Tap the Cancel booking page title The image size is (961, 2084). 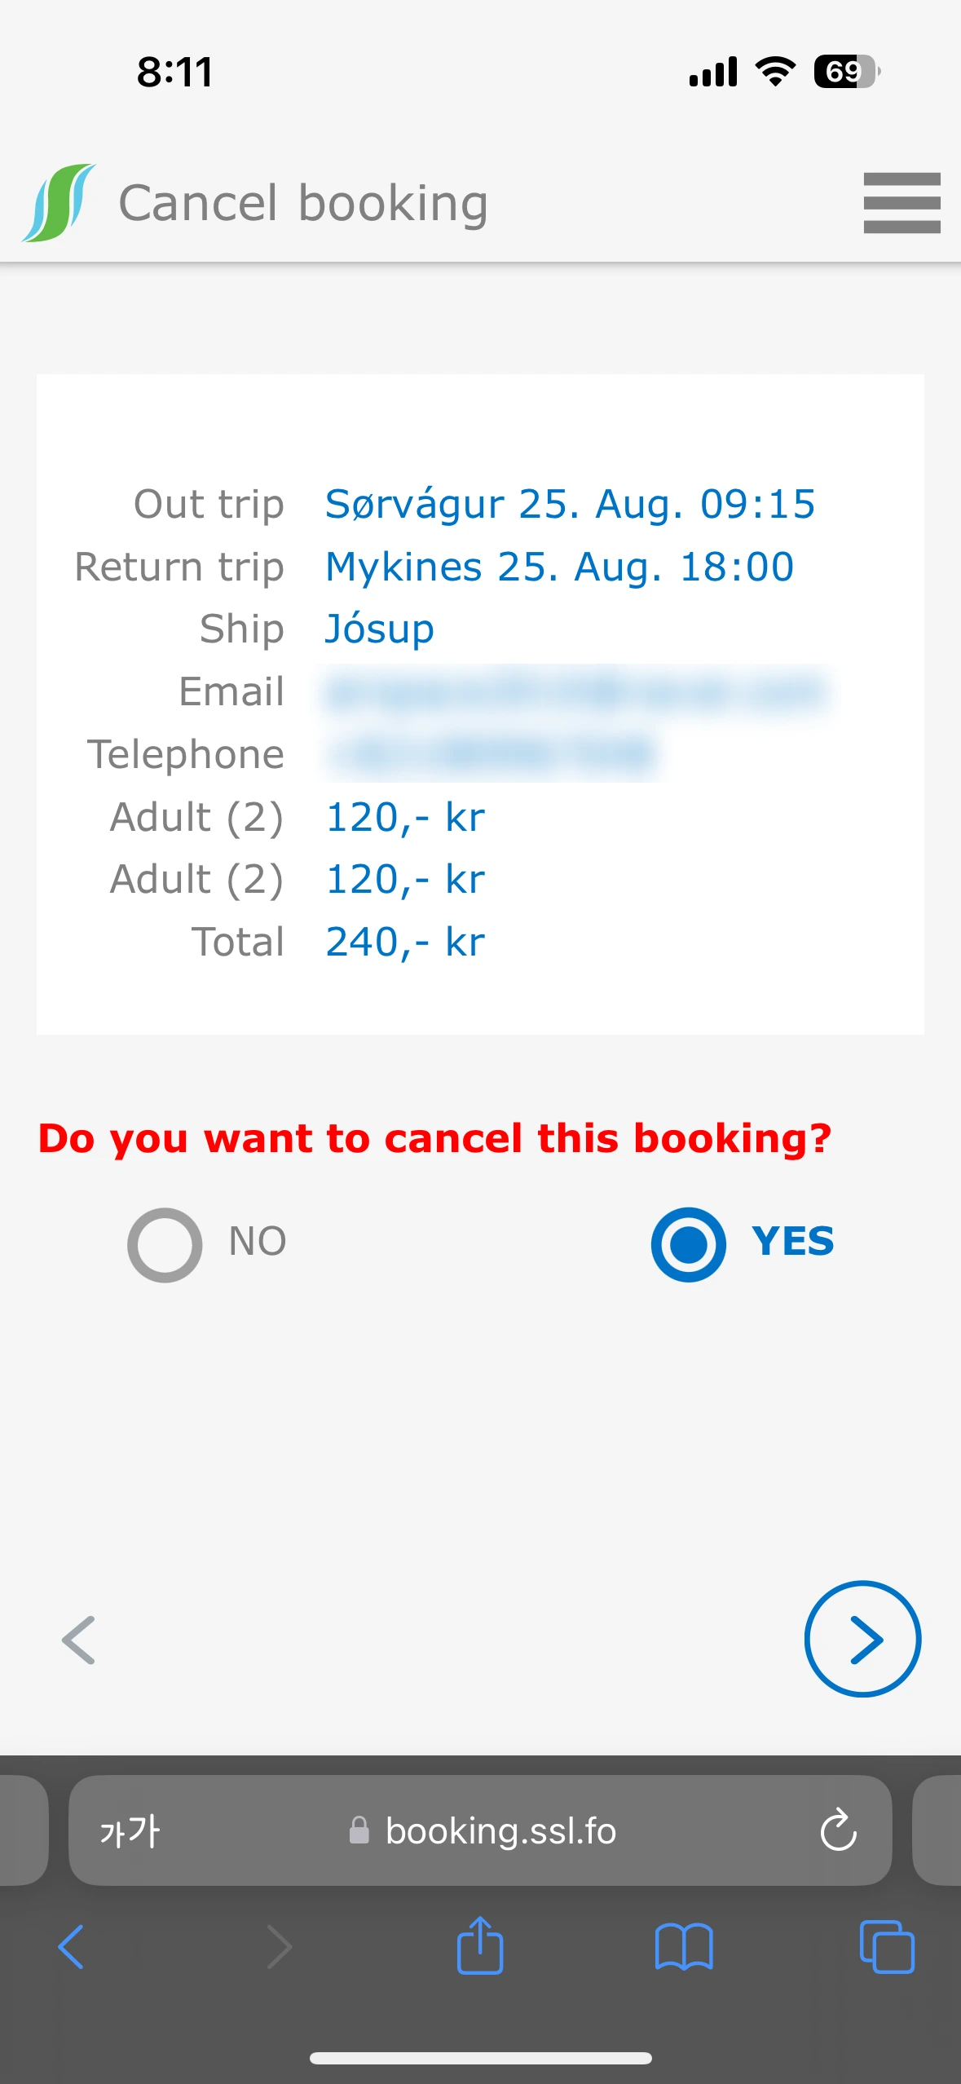[x=303, y=203]
